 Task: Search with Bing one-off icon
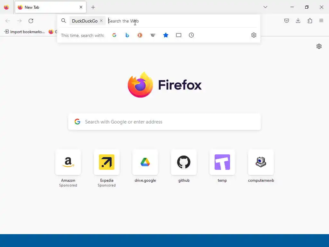(x=127, y=35)
